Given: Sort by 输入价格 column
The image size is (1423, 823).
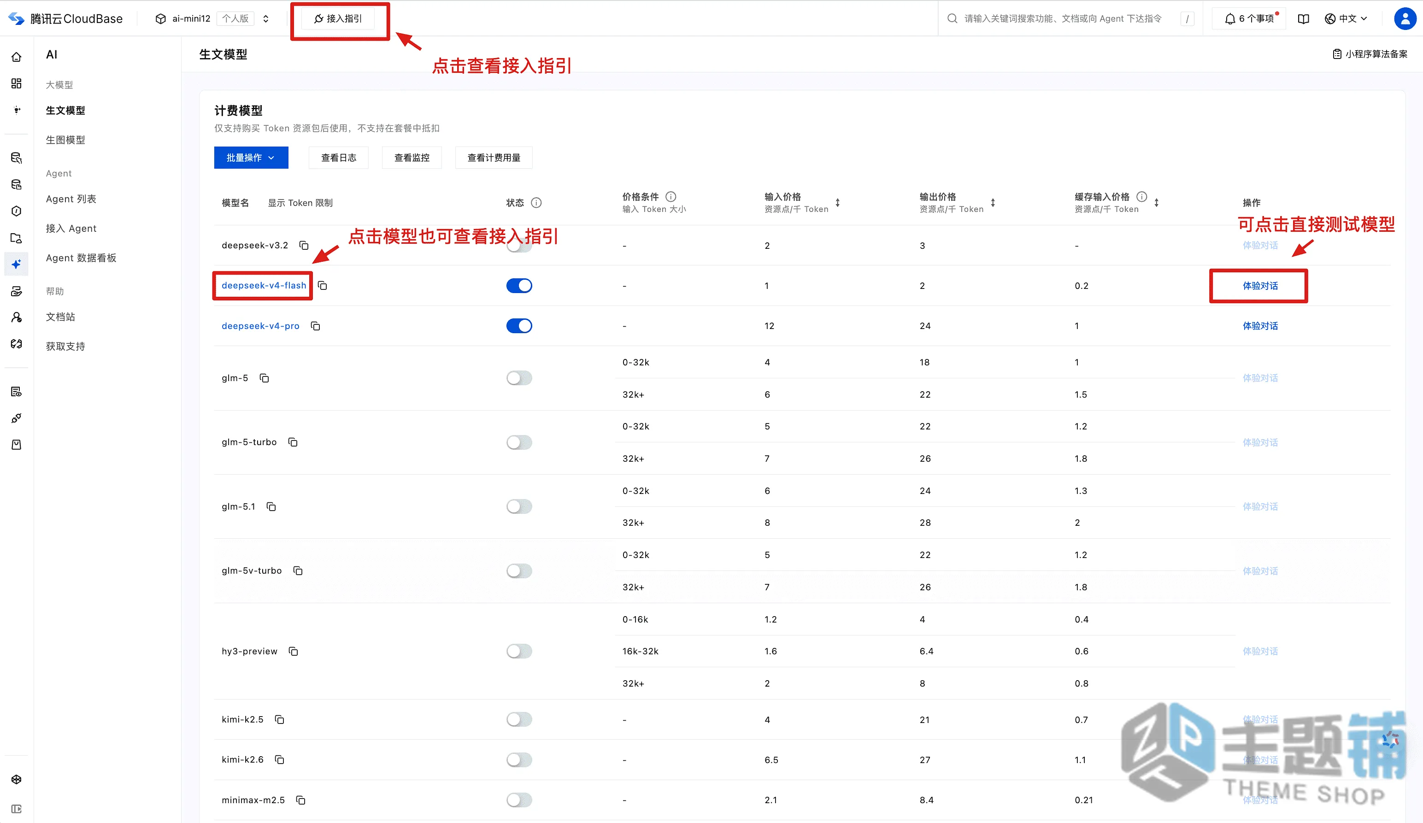Looking at the screenshot, I should click(838, 203).
